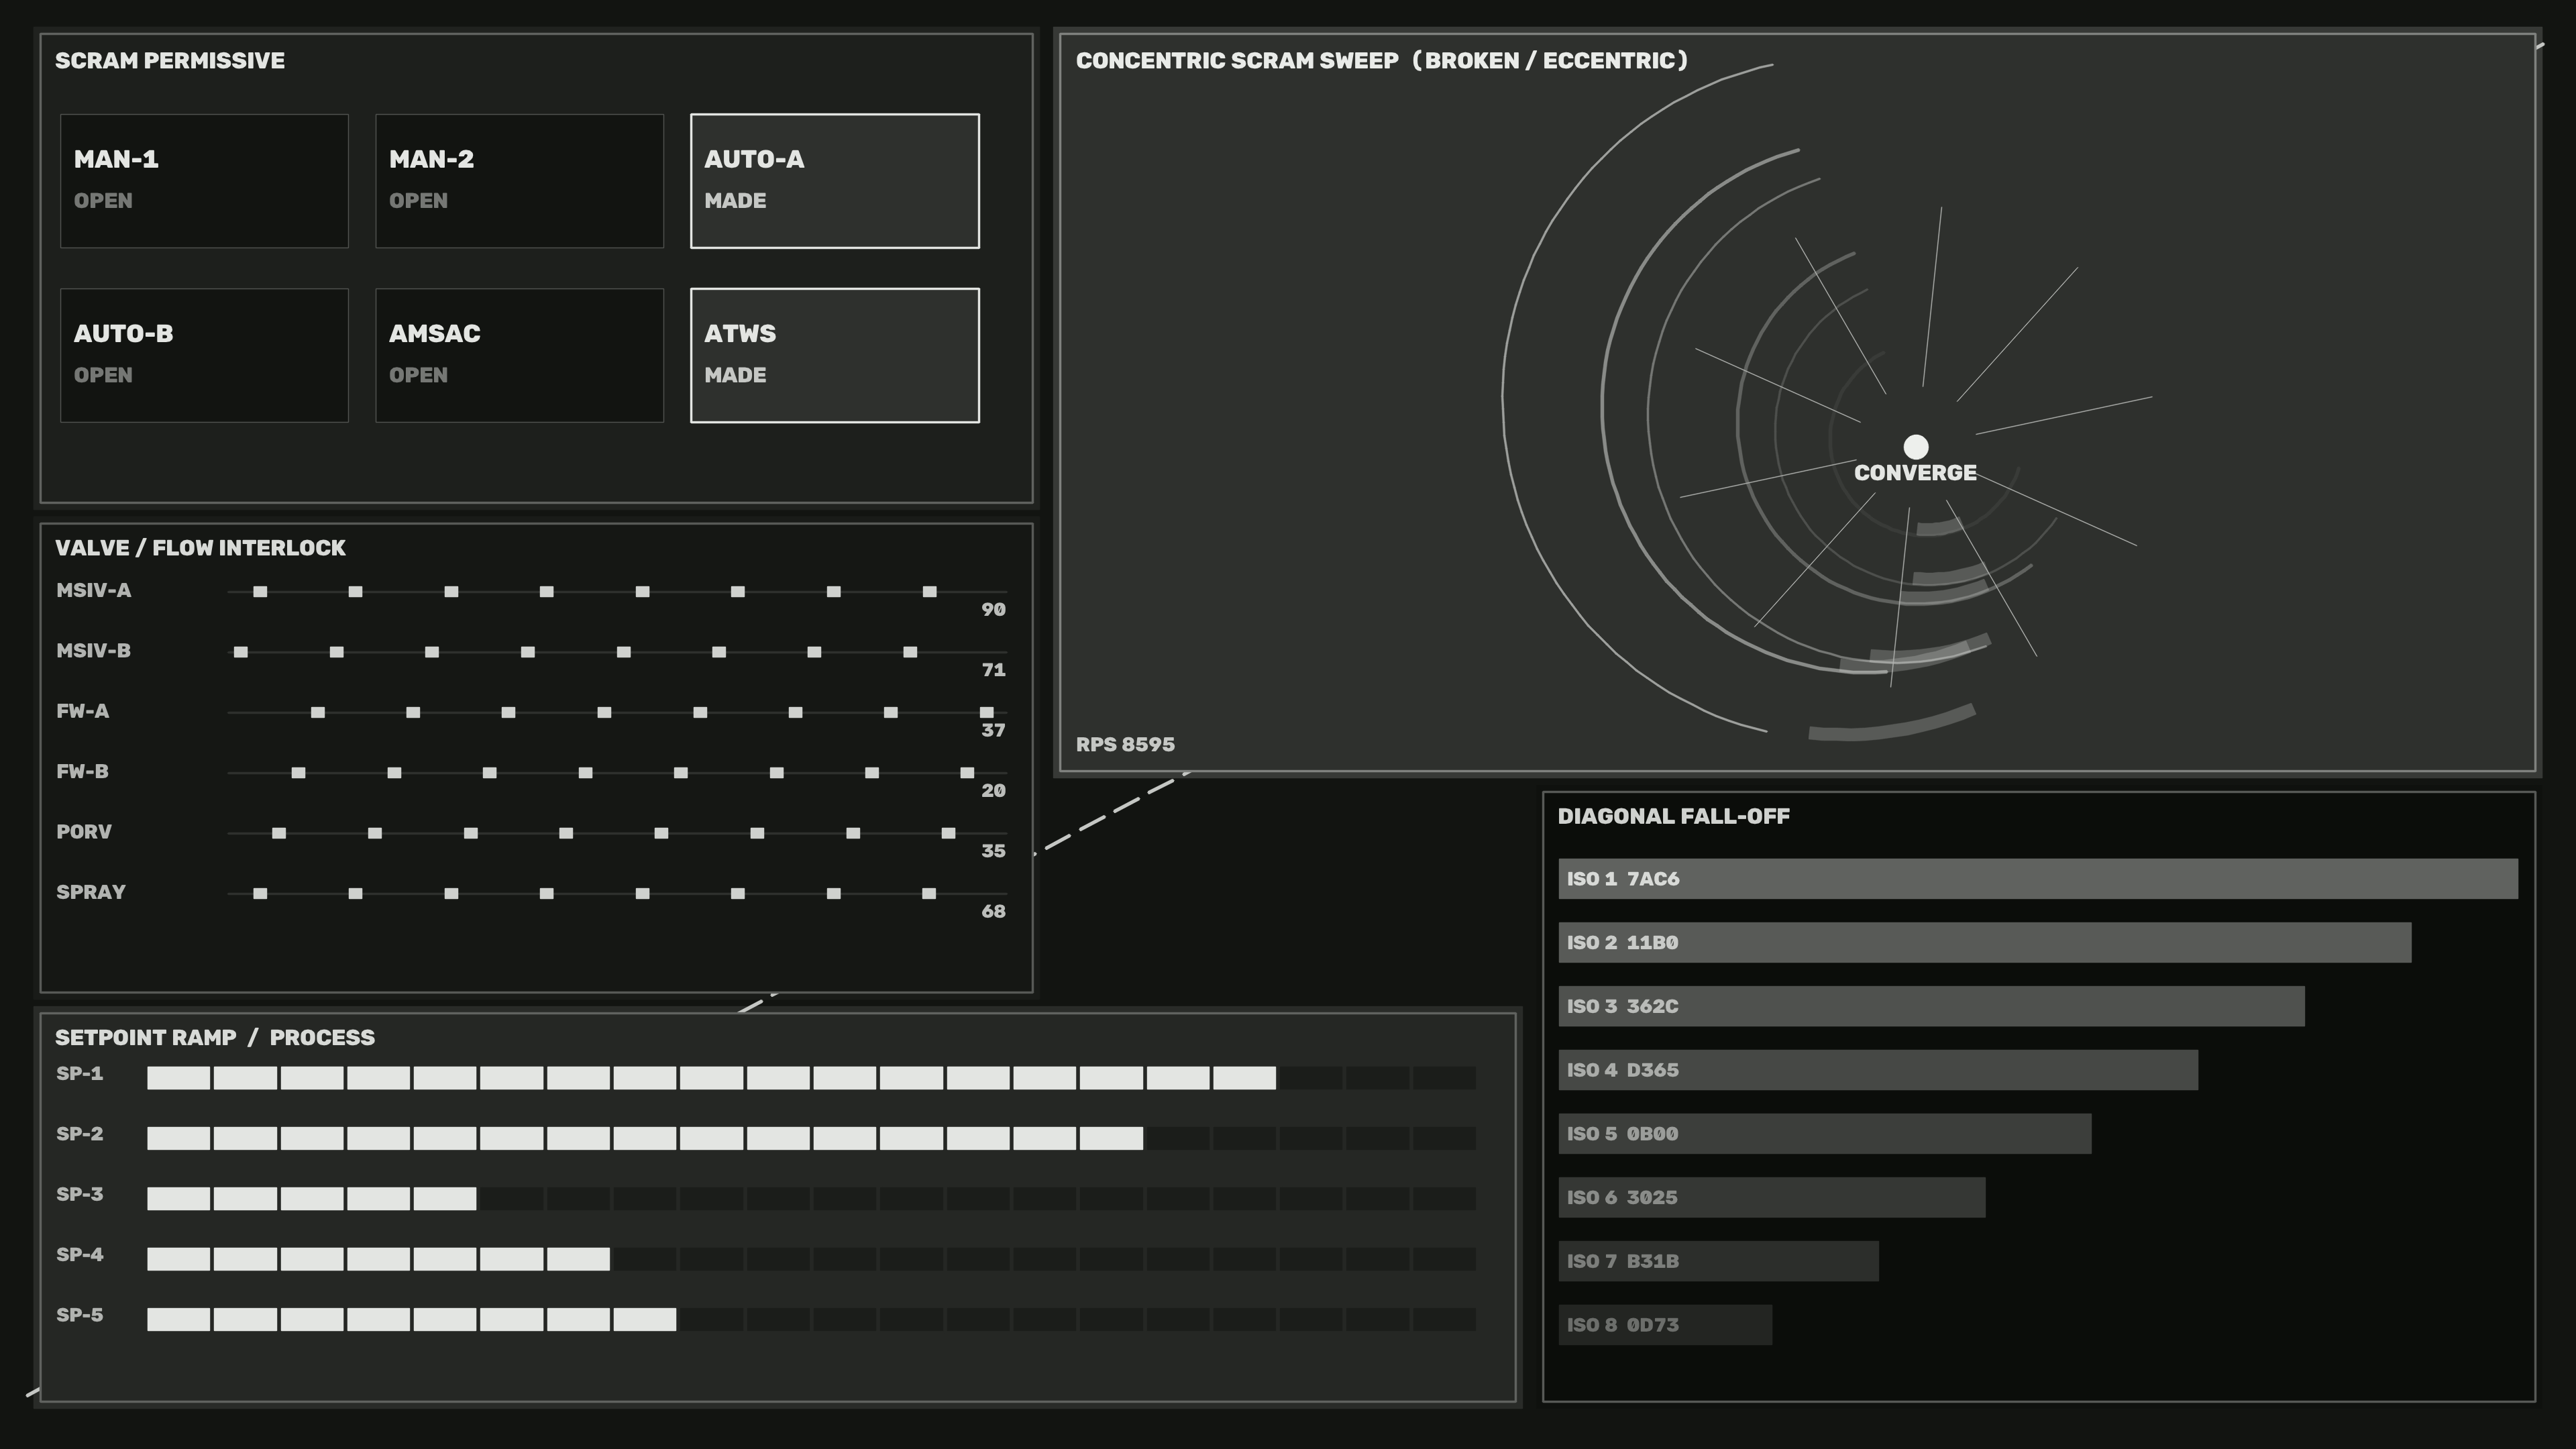Click the CONVERGE center dot
This screenshot has width=2576, height=1449.
click(x=1915, y=446)
